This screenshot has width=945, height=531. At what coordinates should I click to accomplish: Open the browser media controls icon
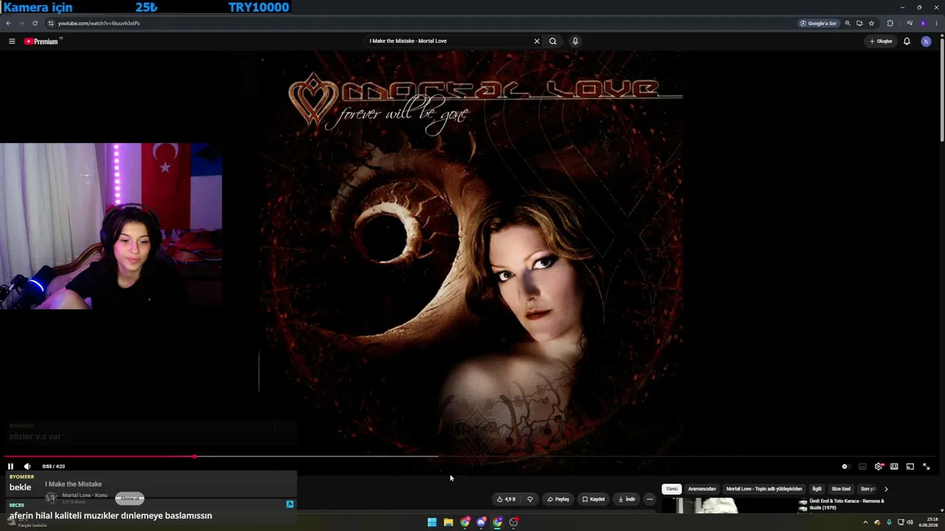(910, 23)
